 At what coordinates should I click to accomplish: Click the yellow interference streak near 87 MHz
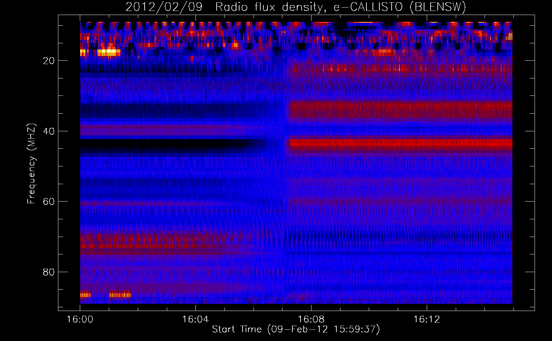pyautogui.click(x=120, y=295)
